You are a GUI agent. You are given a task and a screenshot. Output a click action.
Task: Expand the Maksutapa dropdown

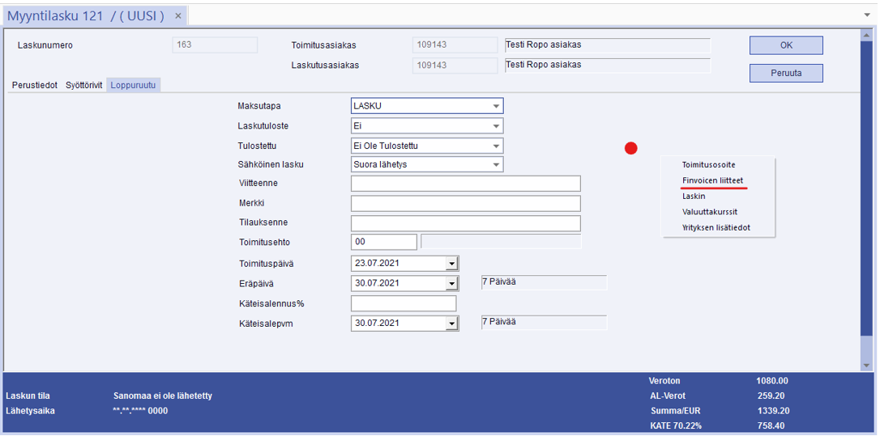coord(495,106)
